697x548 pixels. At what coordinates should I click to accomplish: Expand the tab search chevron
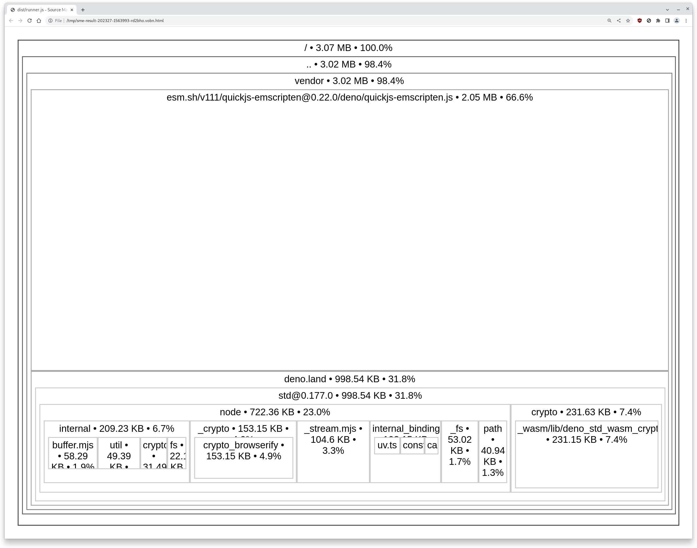point(667,10)
